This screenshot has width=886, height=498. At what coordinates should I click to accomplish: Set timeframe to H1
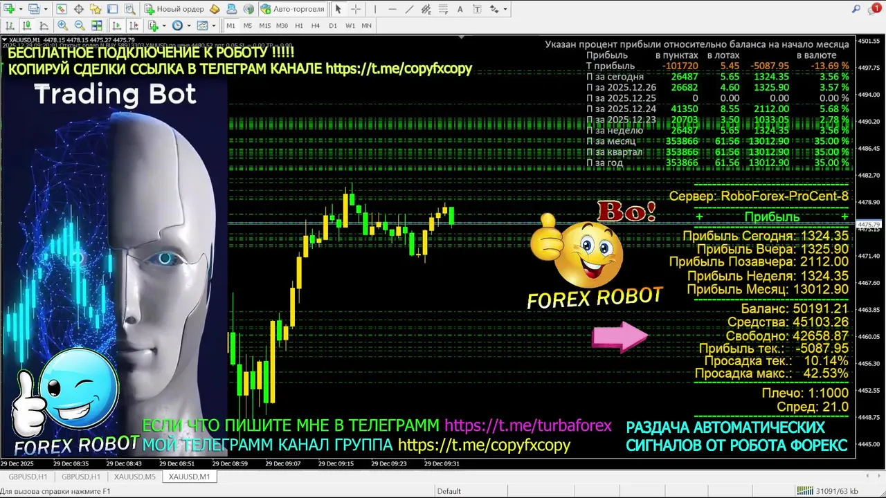299,26
